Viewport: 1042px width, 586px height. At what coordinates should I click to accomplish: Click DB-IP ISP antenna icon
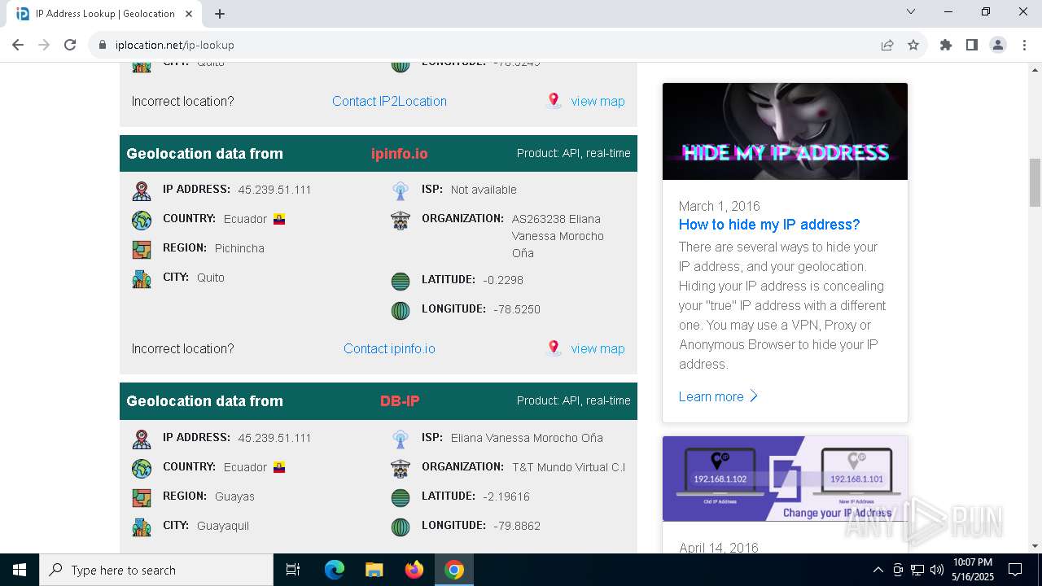401,439
